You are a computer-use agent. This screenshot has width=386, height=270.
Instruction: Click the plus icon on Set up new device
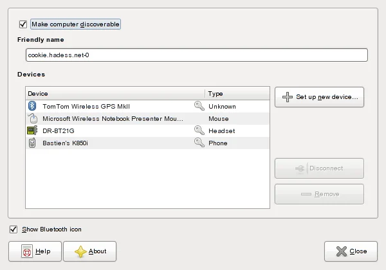pyautogui.click(x=288, y=97)
